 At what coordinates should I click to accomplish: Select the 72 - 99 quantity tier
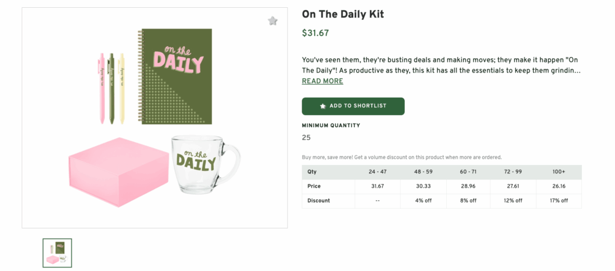click(x=514, y=171)
